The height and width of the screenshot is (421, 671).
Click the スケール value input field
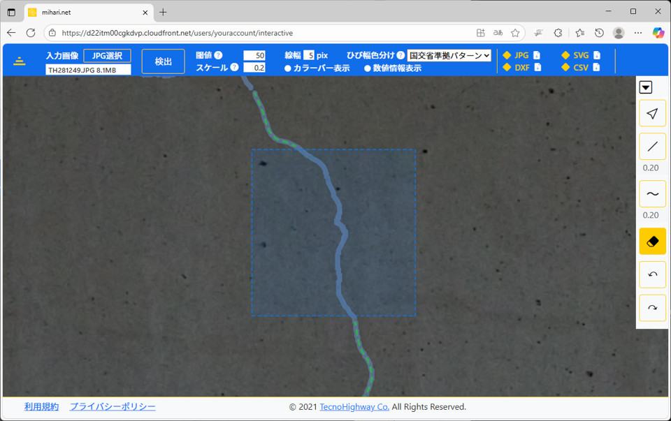click(x=254, y=68)
